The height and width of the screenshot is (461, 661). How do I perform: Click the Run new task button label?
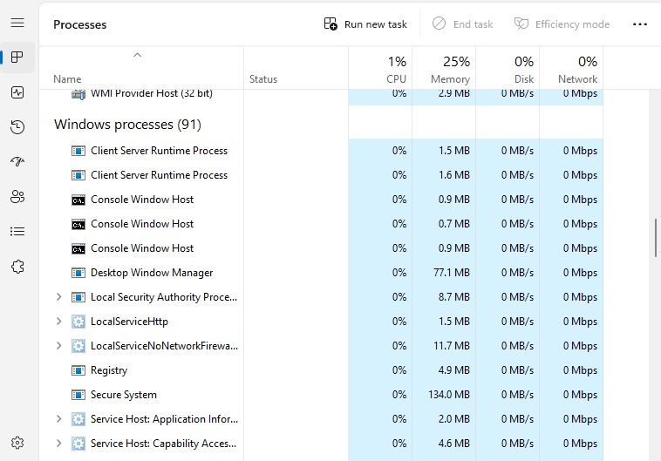pos(376,24)
